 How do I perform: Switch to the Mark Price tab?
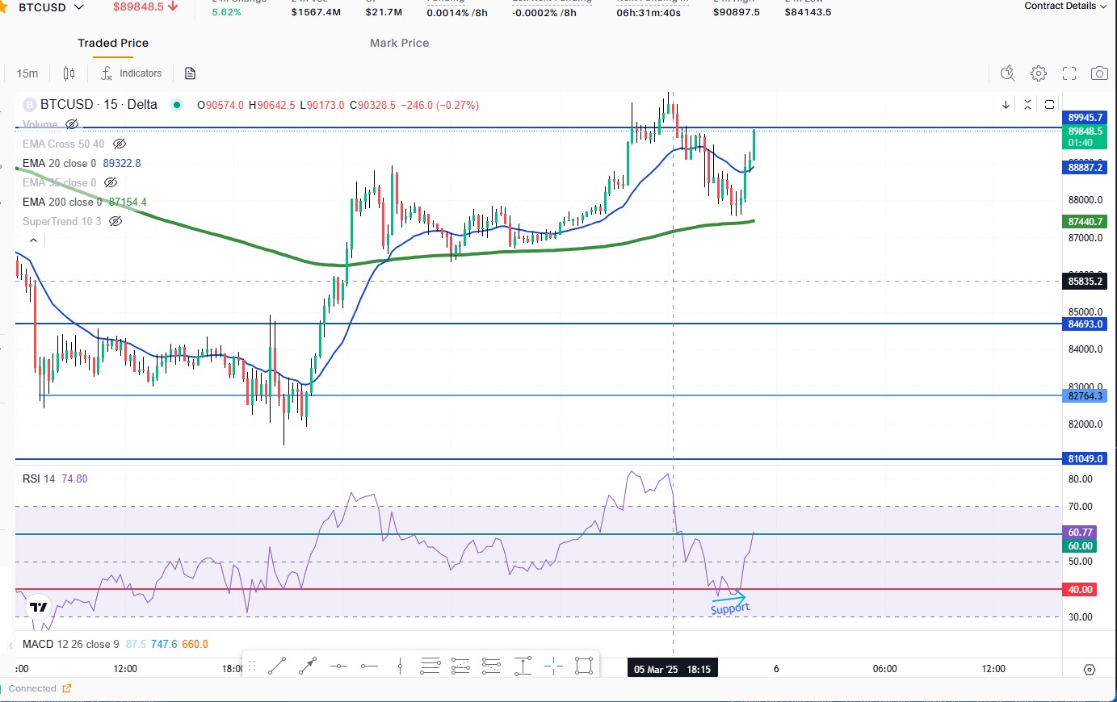(398, 43)
